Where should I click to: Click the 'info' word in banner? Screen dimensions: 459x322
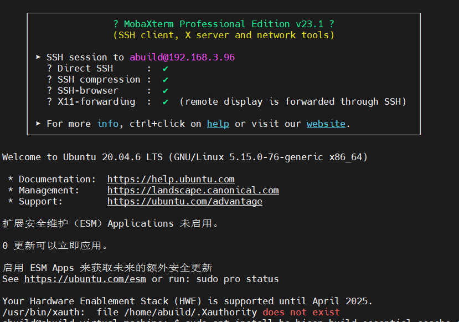[x=108, y=124]
